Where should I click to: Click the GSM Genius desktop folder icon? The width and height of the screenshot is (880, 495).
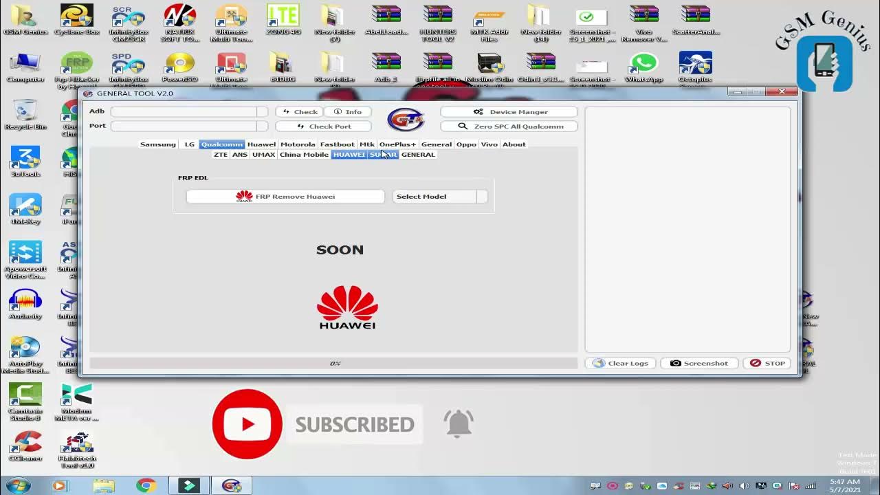pyautogui.click(x=25, y=20)
